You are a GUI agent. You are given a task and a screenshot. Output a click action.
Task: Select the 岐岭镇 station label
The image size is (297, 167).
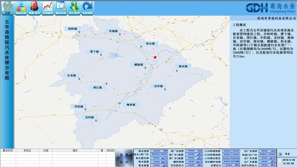73,29
